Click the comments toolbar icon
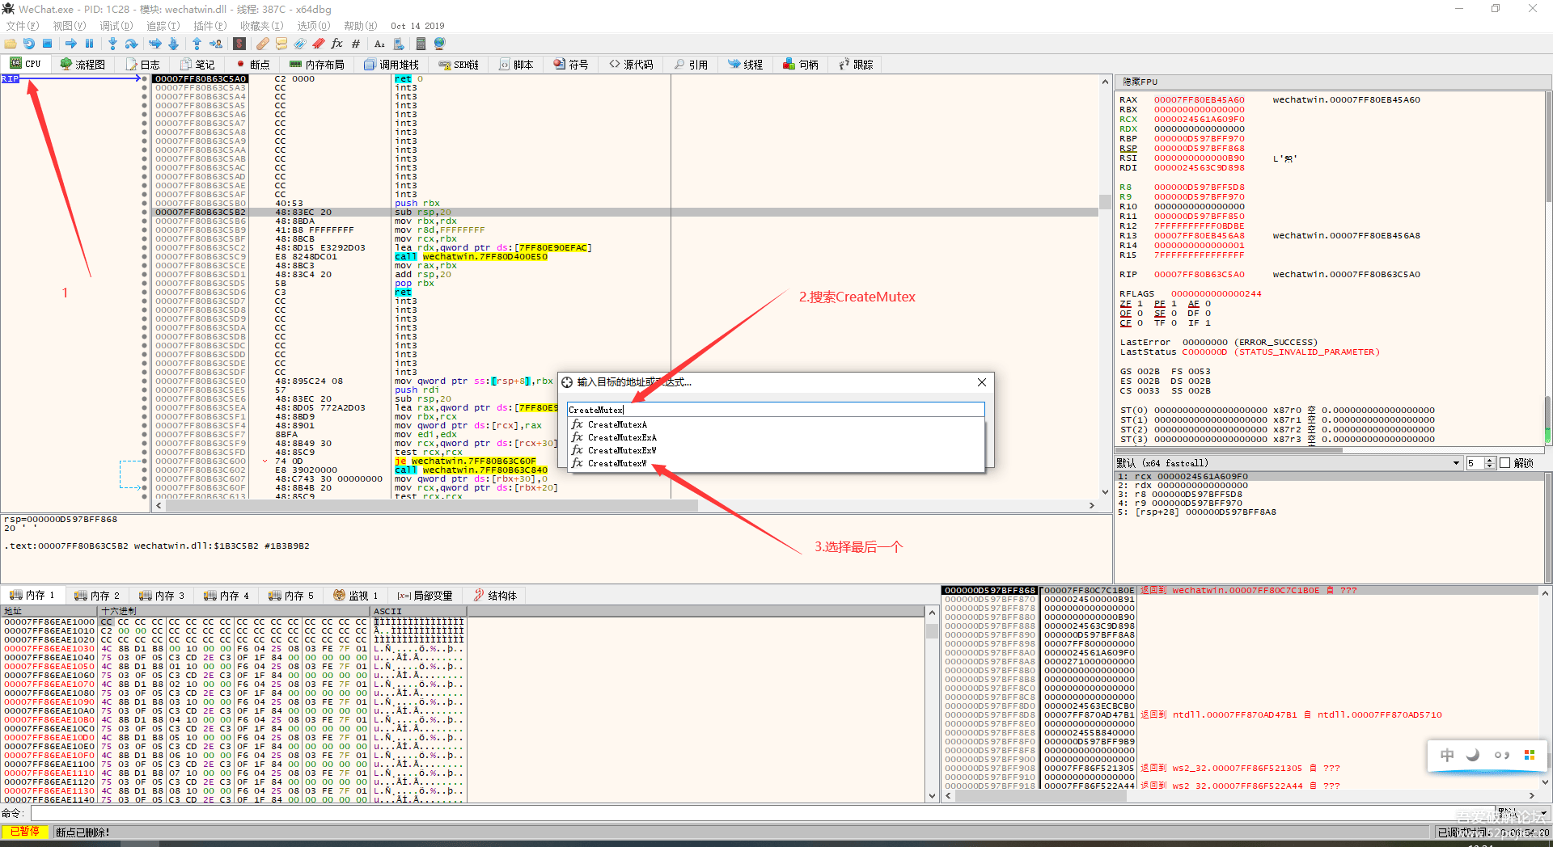Screen dimensions: 1553x847 (x=281, y=44)
